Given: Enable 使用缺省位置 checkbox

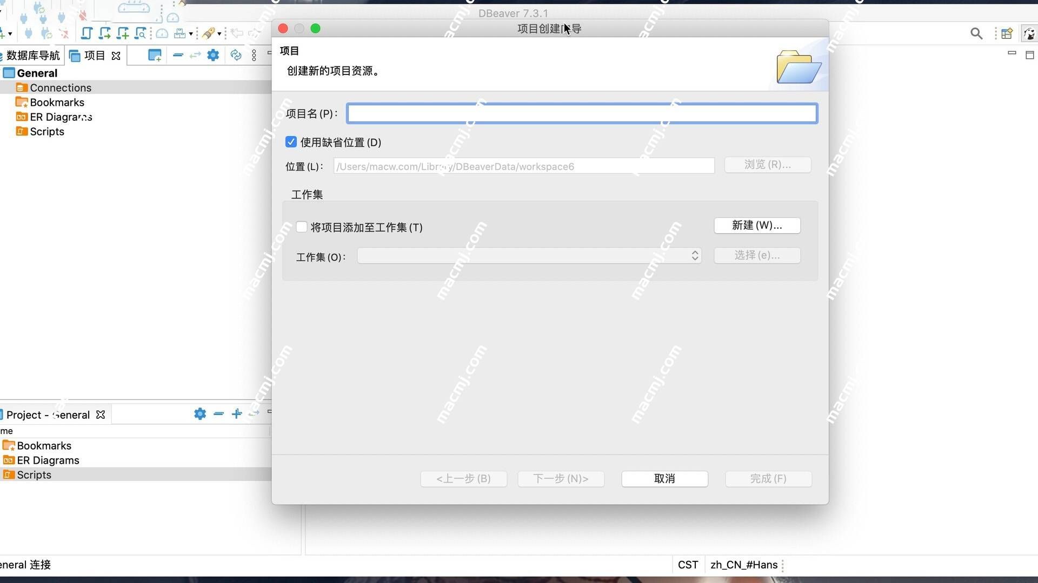Looking at the screenshot, I should 290,141.
